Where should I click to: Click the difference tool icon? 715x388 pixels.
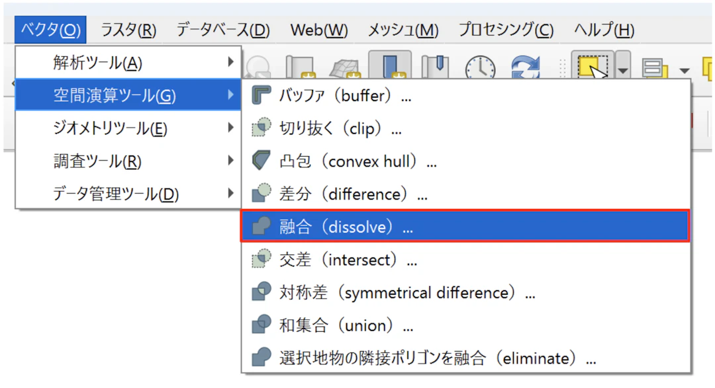[x=262, y=194]
